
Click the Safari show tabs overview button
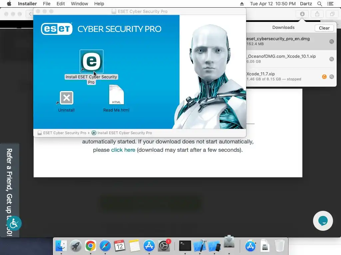(332, 14)
